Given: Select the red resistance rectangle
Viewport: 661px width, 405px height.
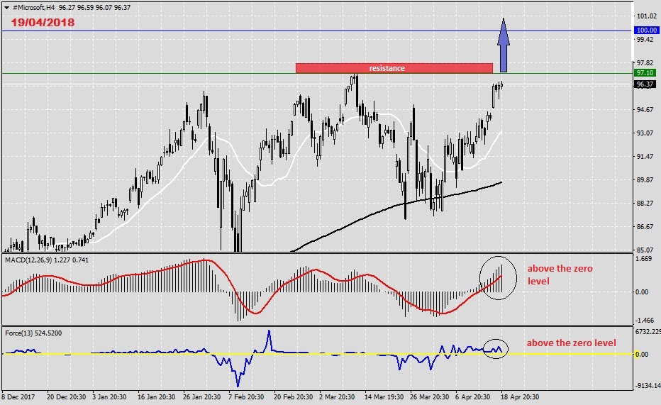Looking at the screenshot, I should (394, 68).
